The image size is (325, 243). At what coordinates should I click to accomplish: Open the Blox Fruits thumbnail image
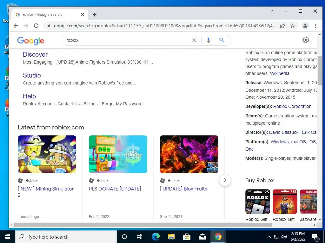coord(189,154)
